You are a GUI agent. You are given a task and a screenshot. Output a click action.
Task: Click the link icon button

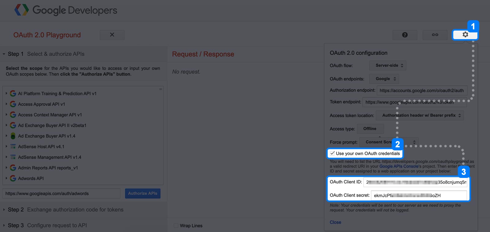[x=435, y=35]
